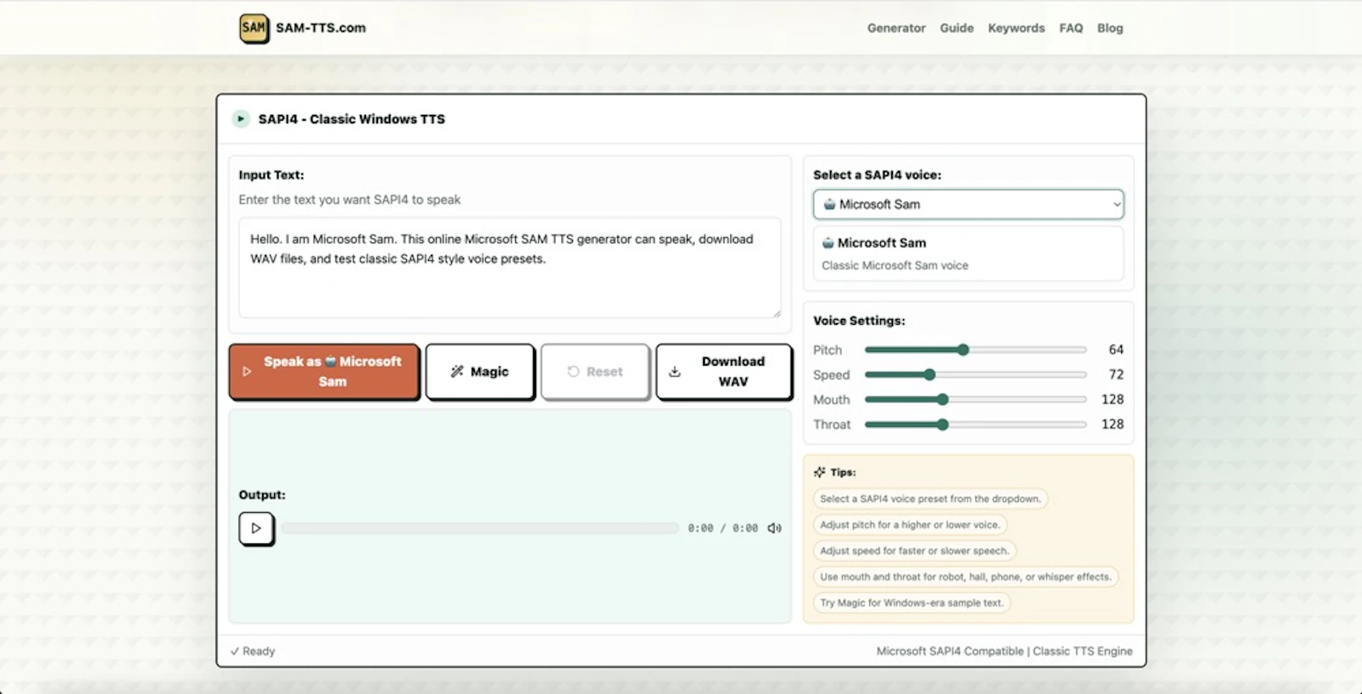Screen dimensions: 1362x694
Task: Click the textarea resize handle corner
Action: point(776,313)
